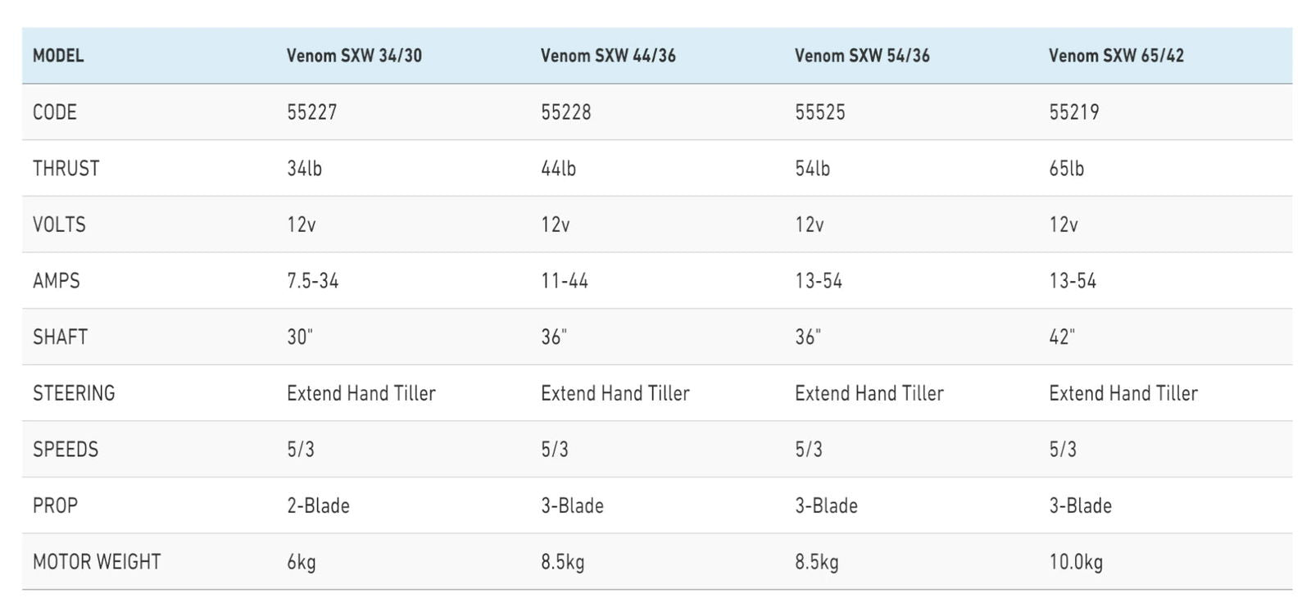1311x616 pixels.
Task: Select the 42" shaft length cell
Action: click(x=1061, y=337)
